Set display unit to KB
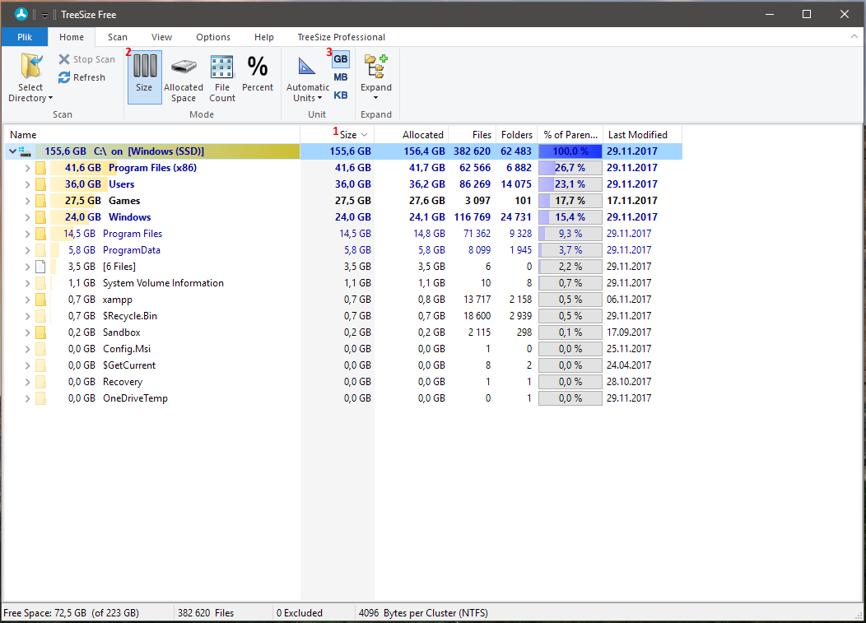This screenshot has width=866, height=623. point(341,95)
